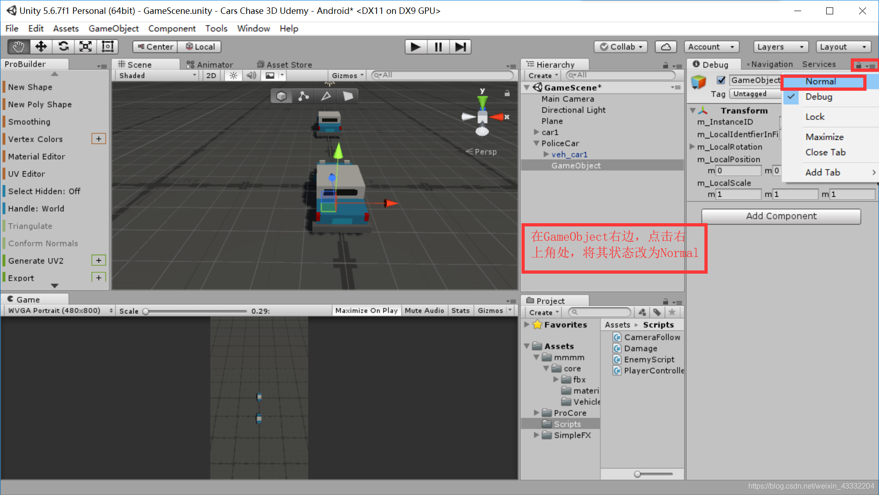Viewport: 879px width, 495px height.
Task: Toggle Maximize On Play
Action: (x=366, y=311)
